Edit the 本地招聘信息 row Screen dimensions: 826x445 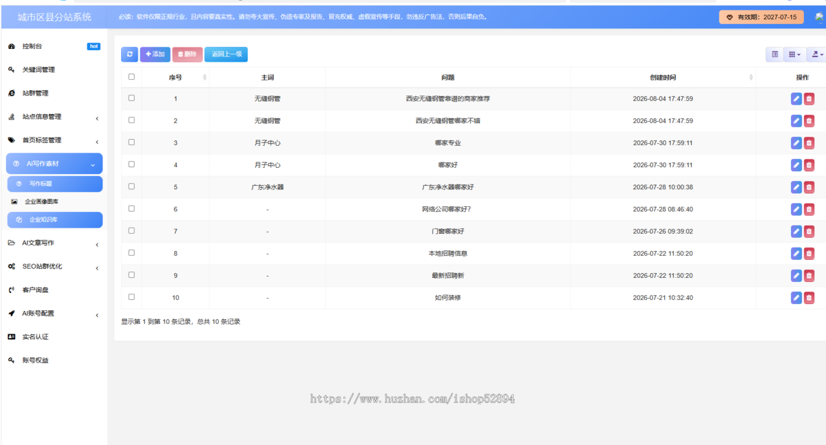796,253
